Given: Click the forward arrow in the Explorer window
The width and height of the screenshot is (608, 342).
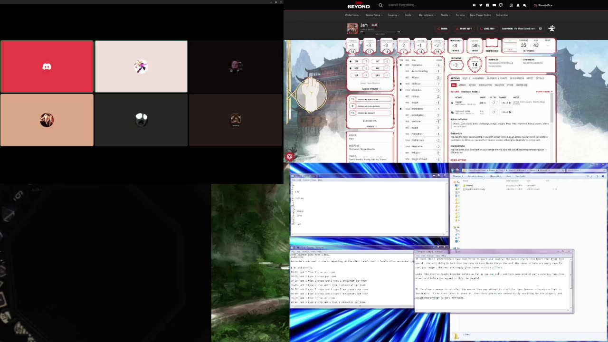Looking at the screenshot, I should pyautogui.click(x=457, y=170).
